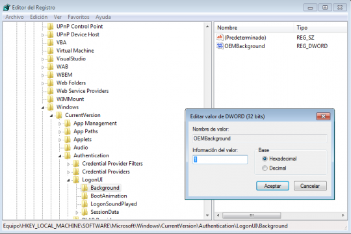This screenshot has height=234, width=351.
Task: Click the Virtual Machine folder icon
Action: coord(51,51)
